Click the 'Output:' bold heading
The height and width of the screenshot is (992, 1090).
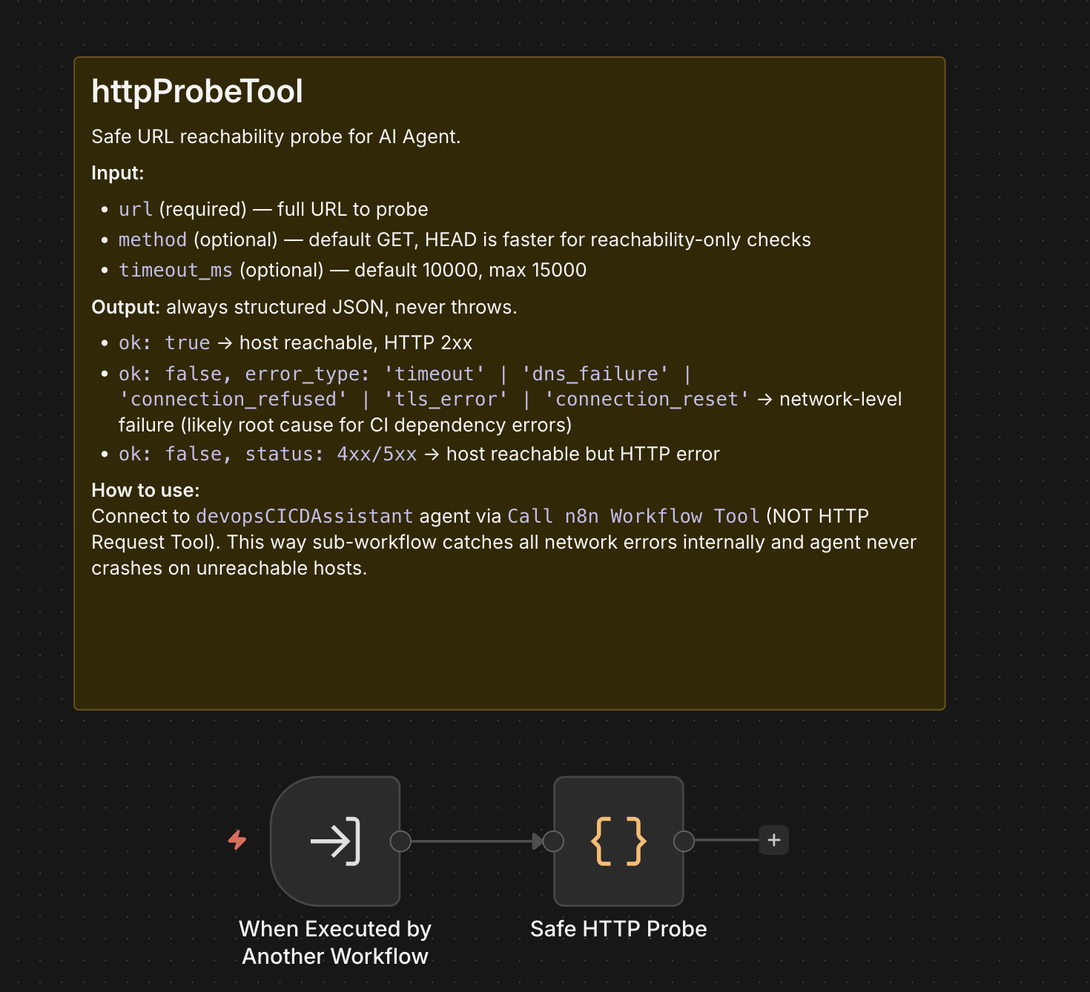tap(125, 307)
